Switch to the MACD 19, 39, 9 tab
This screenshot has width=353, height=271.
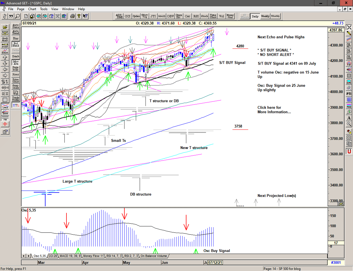point(70,256)
